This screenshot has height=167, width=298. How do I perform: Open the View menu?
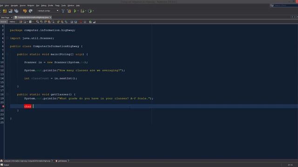(7, 6)
